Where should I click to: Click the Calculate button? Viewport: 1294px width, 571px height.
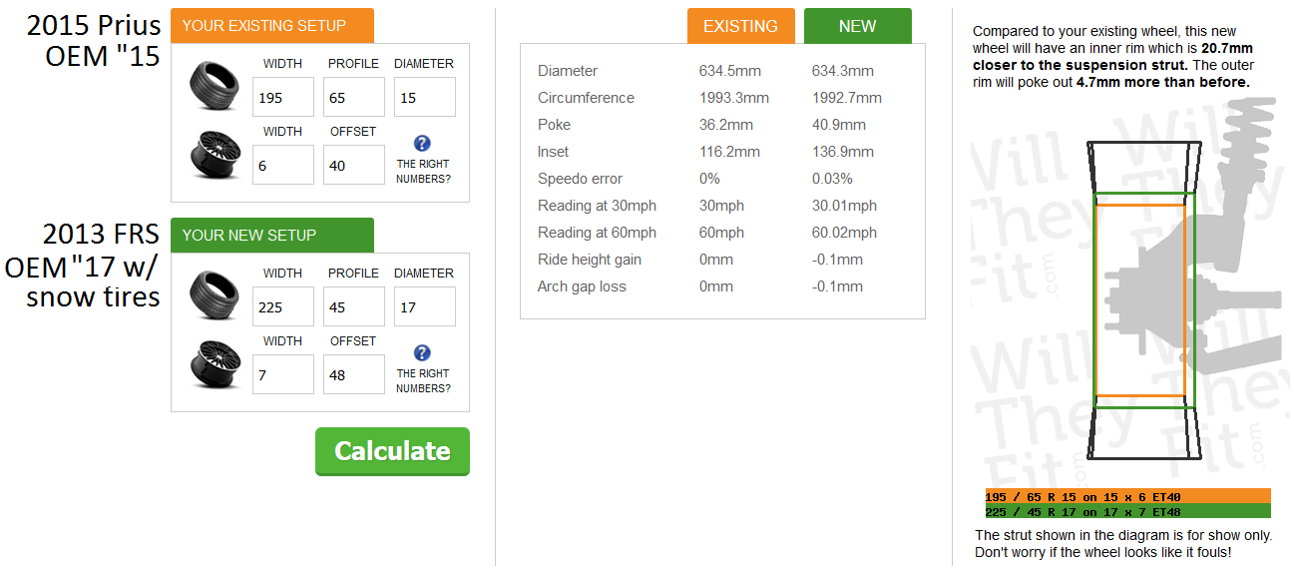(x=392, y=451)
